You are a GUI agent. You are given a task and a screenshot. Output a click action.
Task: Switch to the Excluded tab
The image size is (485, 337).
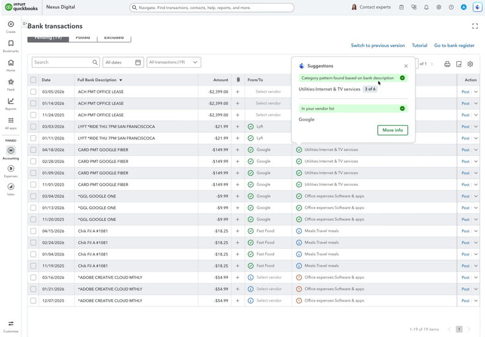(114, 39)
